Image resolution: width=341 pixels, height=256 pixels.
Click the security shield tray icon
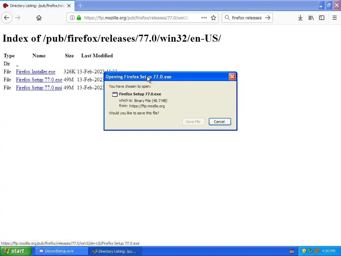(x=304, y=251)
